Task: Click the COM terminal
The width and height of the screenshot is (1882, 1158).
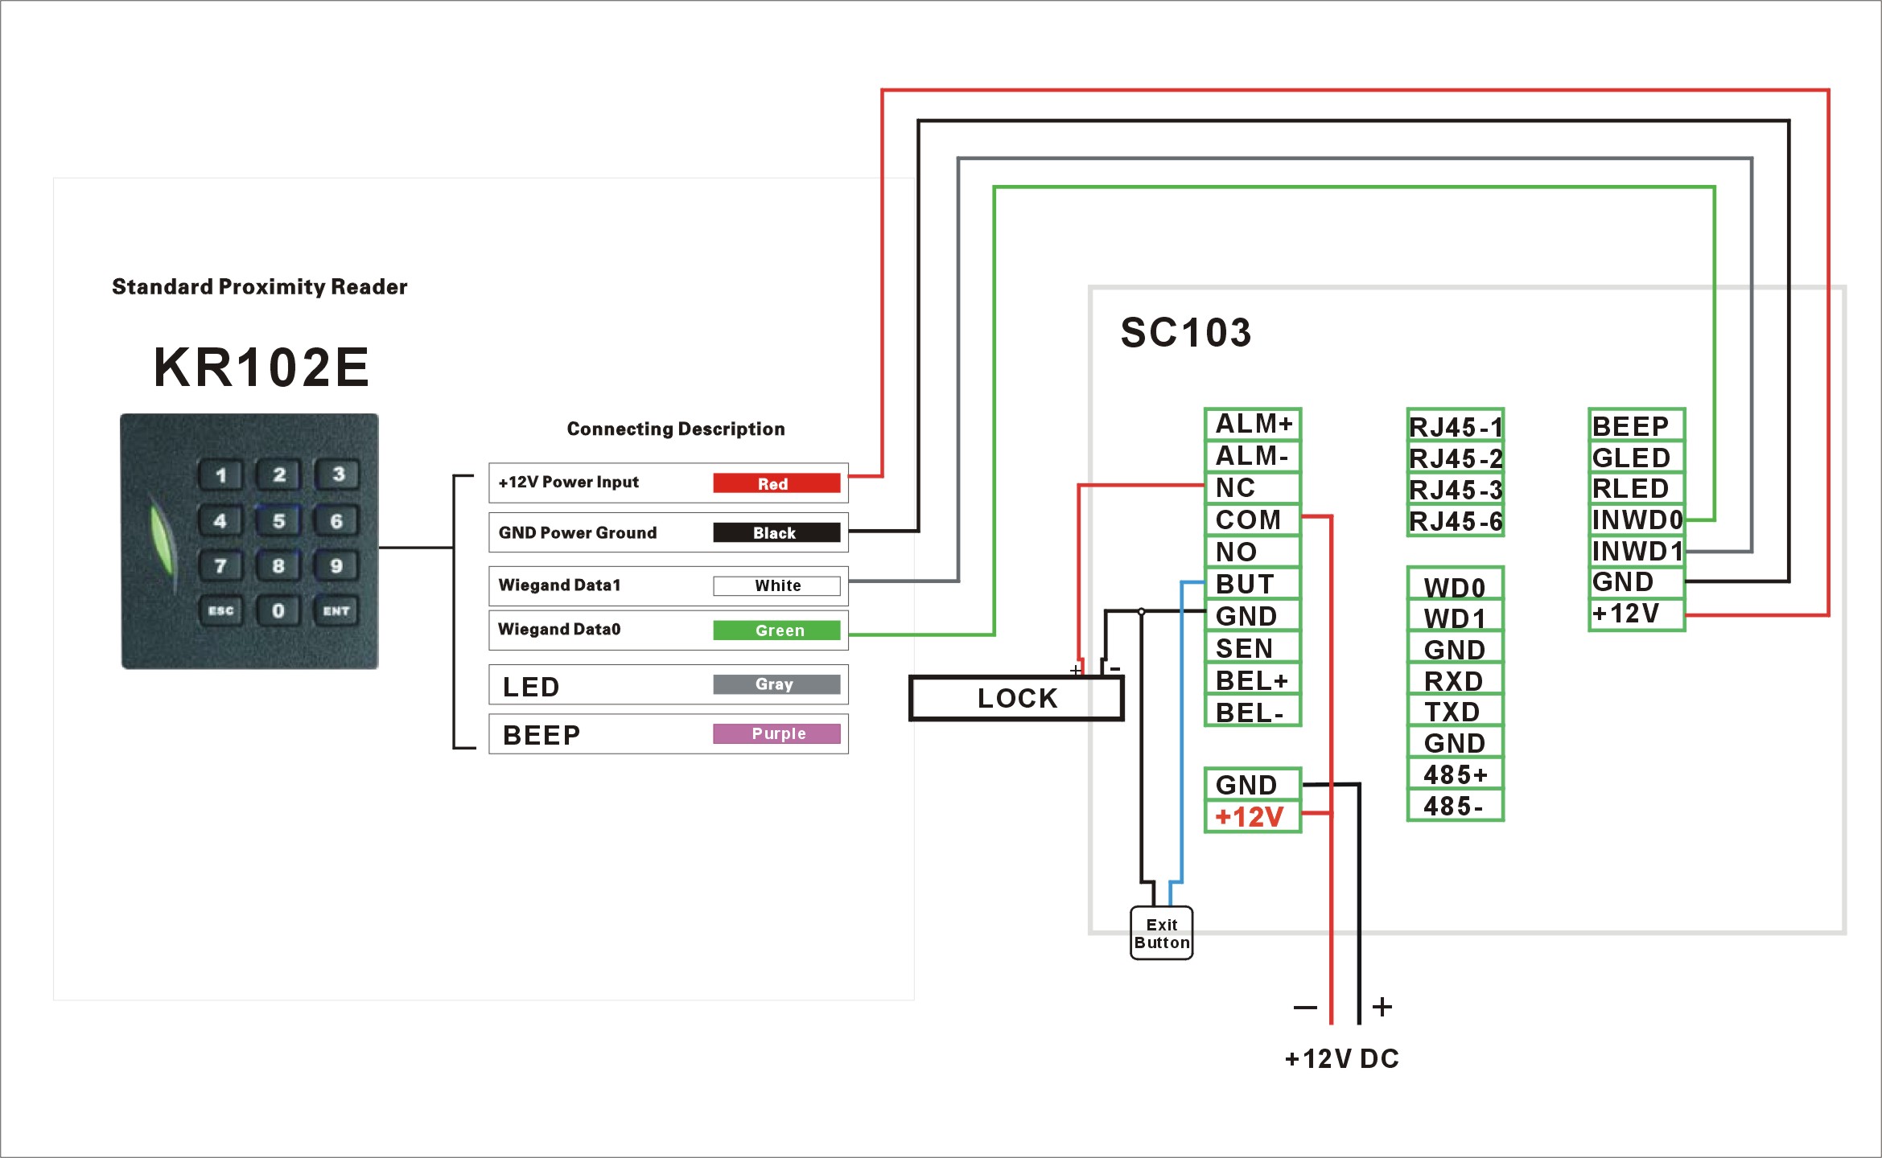Action: click(1253, 519)
